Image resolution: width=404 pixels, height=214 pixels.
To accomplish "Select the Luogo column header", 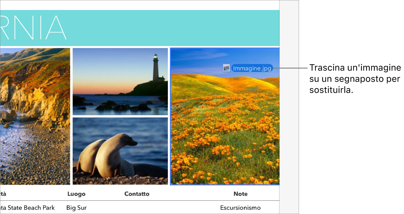I will point(76,194).
